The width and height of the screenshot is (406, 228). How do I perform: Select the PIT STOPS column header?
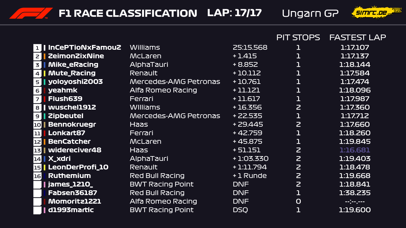point(298,37)
